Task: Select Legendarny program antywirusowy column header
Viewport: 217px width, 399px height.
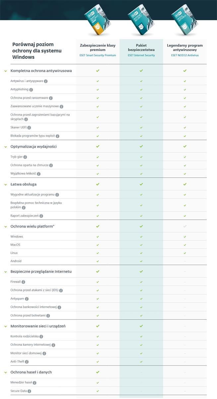Action: tap(185, 48)
